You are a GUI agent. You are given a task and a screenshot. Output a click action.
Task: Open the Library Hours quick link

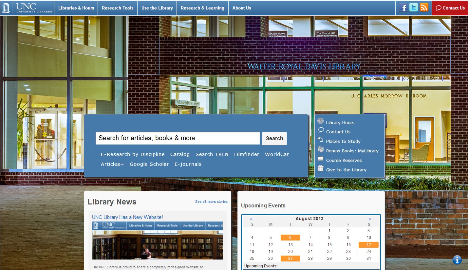[340, 123]
